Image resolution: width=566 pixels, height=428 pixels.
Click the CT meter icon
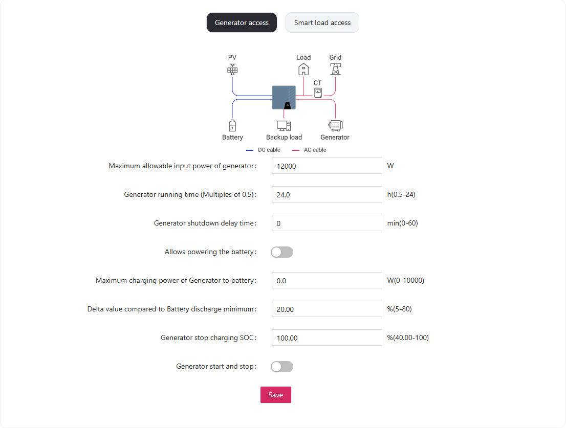click(x=318, y=93)
